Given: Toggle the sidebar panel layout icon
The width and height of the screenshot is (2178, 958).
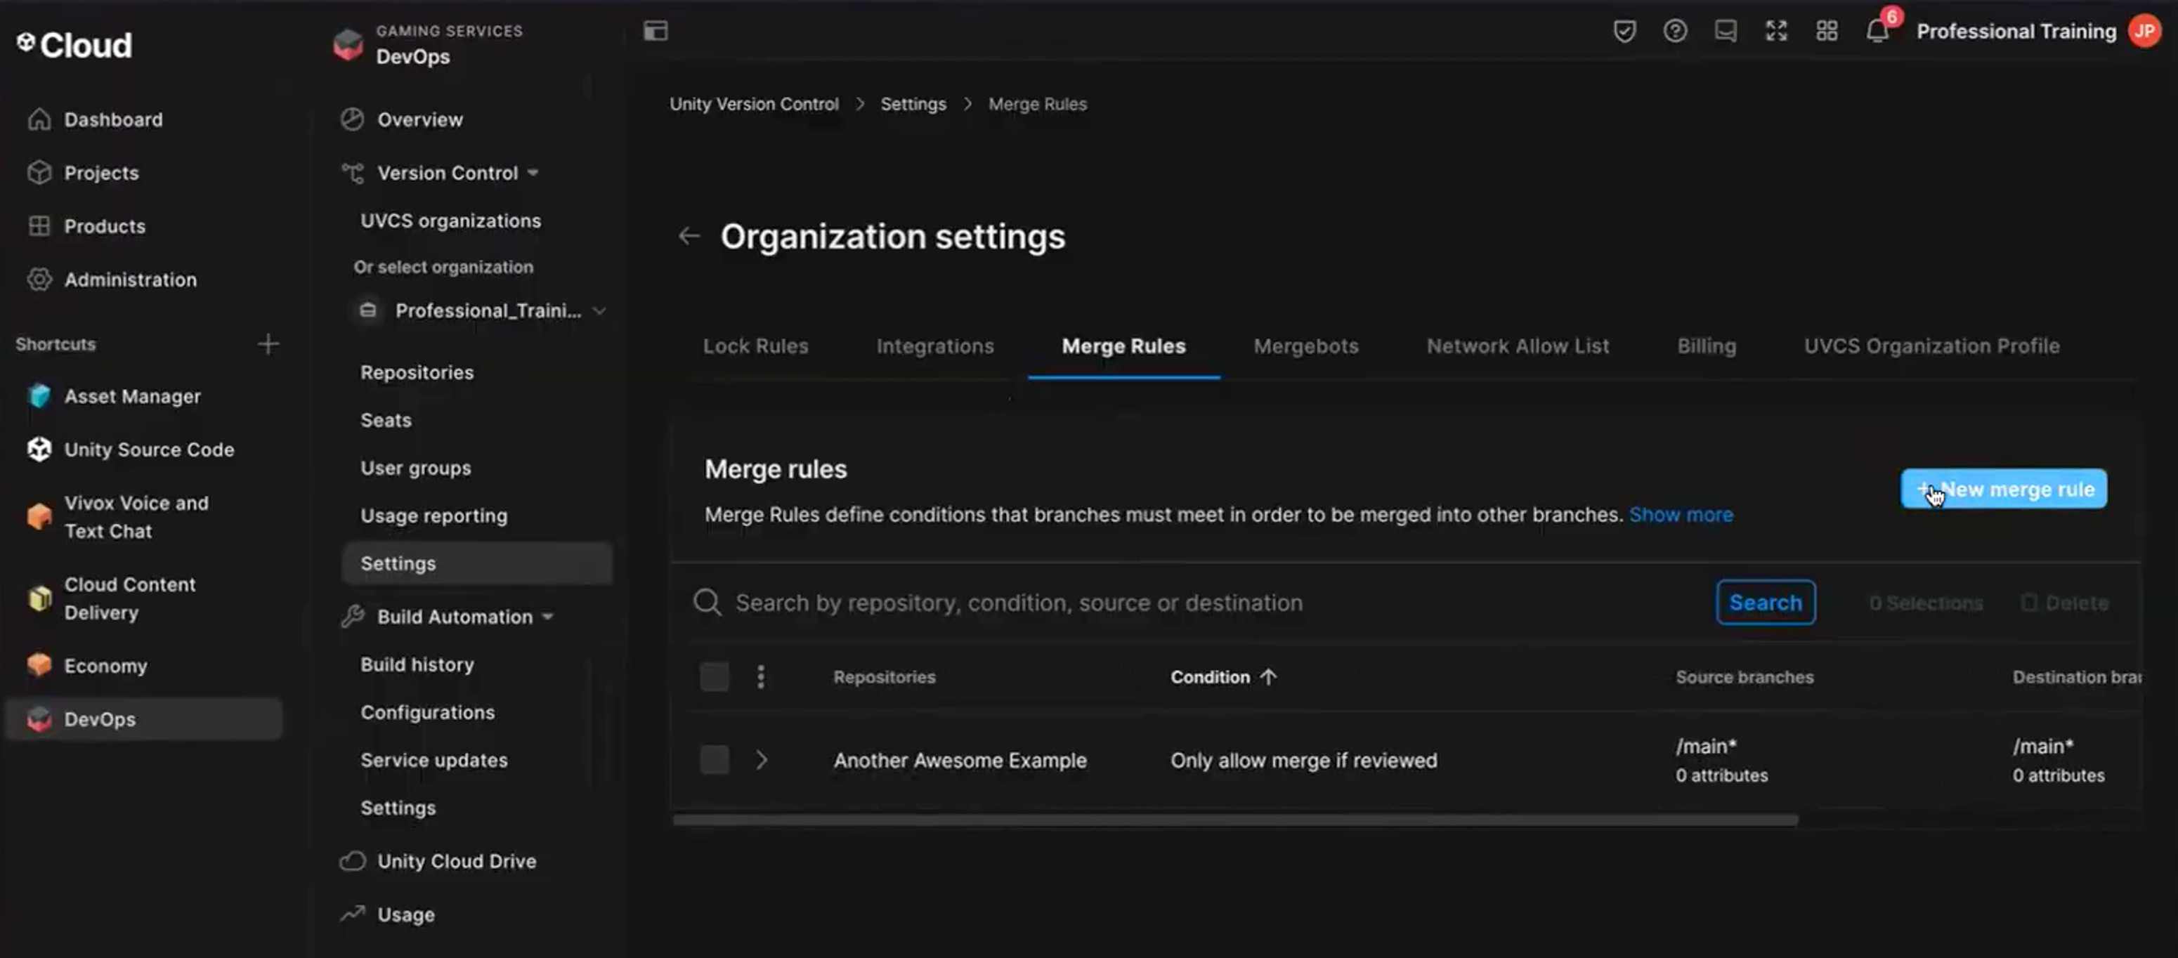Looking at the screenshot, I should pos(656,32).
